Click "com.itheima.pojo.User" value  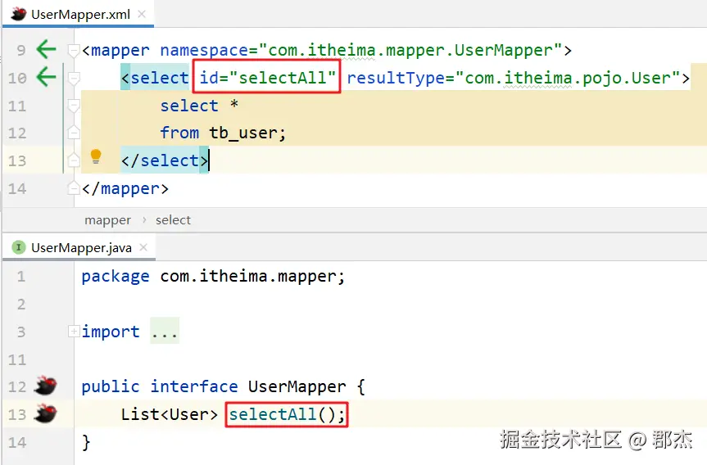pyautogui.click(x=568, y=78)
